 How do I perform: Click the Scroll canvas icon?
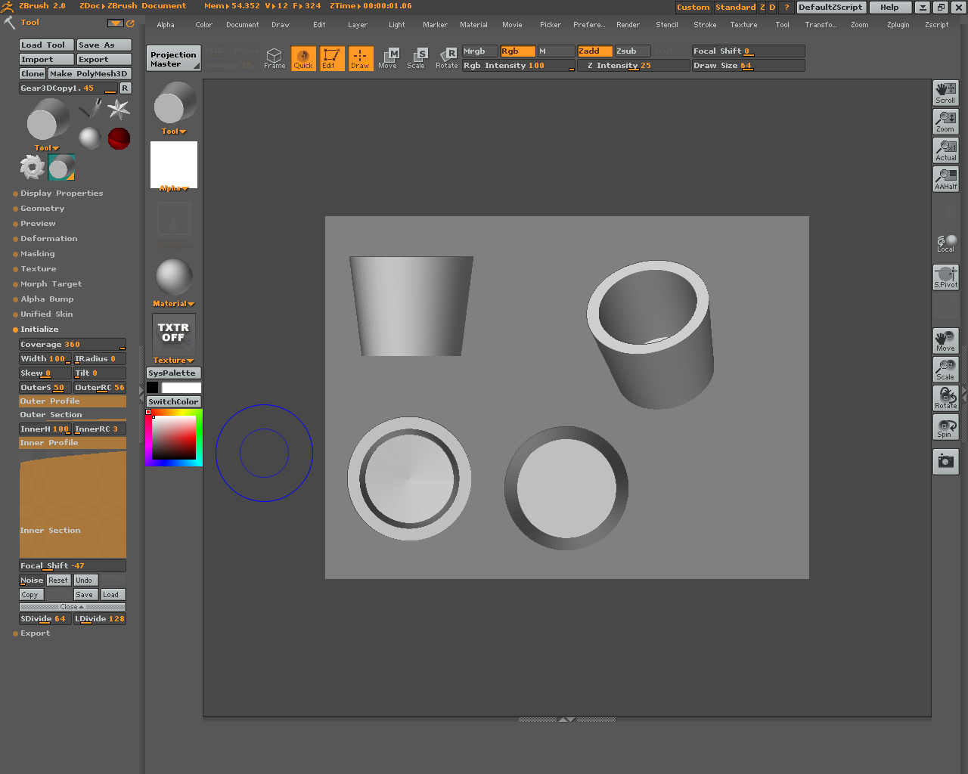[945, 92]
